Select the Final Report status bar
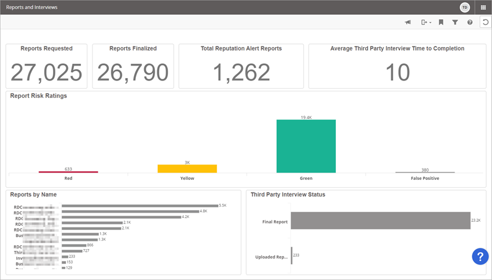Viewport: 492px width, 280px height. [380, 220]
